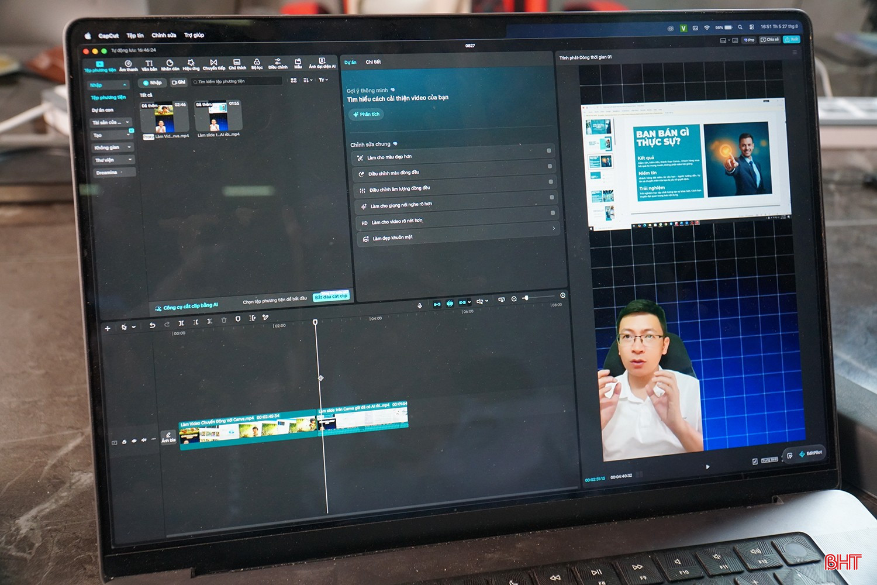Expand 'Làm đẹp khuôn mặt' options

(554, 228)
